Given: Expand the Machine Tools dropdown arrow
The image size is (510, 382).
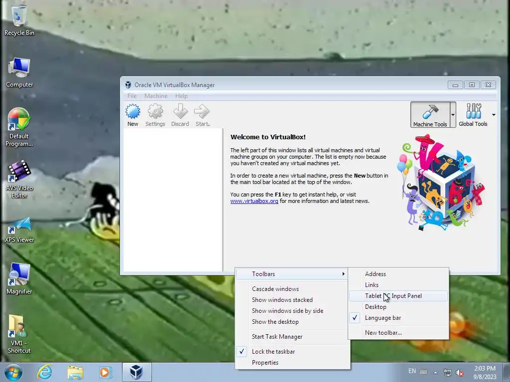Looking at the screenshot, I should (453, 115).
